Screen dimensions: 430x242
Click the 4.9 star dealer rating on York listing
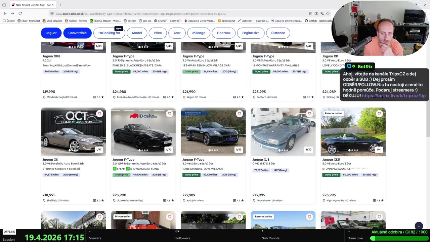point(238,200)
